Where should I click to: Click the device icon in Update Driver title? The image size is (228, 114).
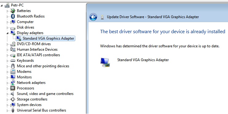click(x=102, y=17)
